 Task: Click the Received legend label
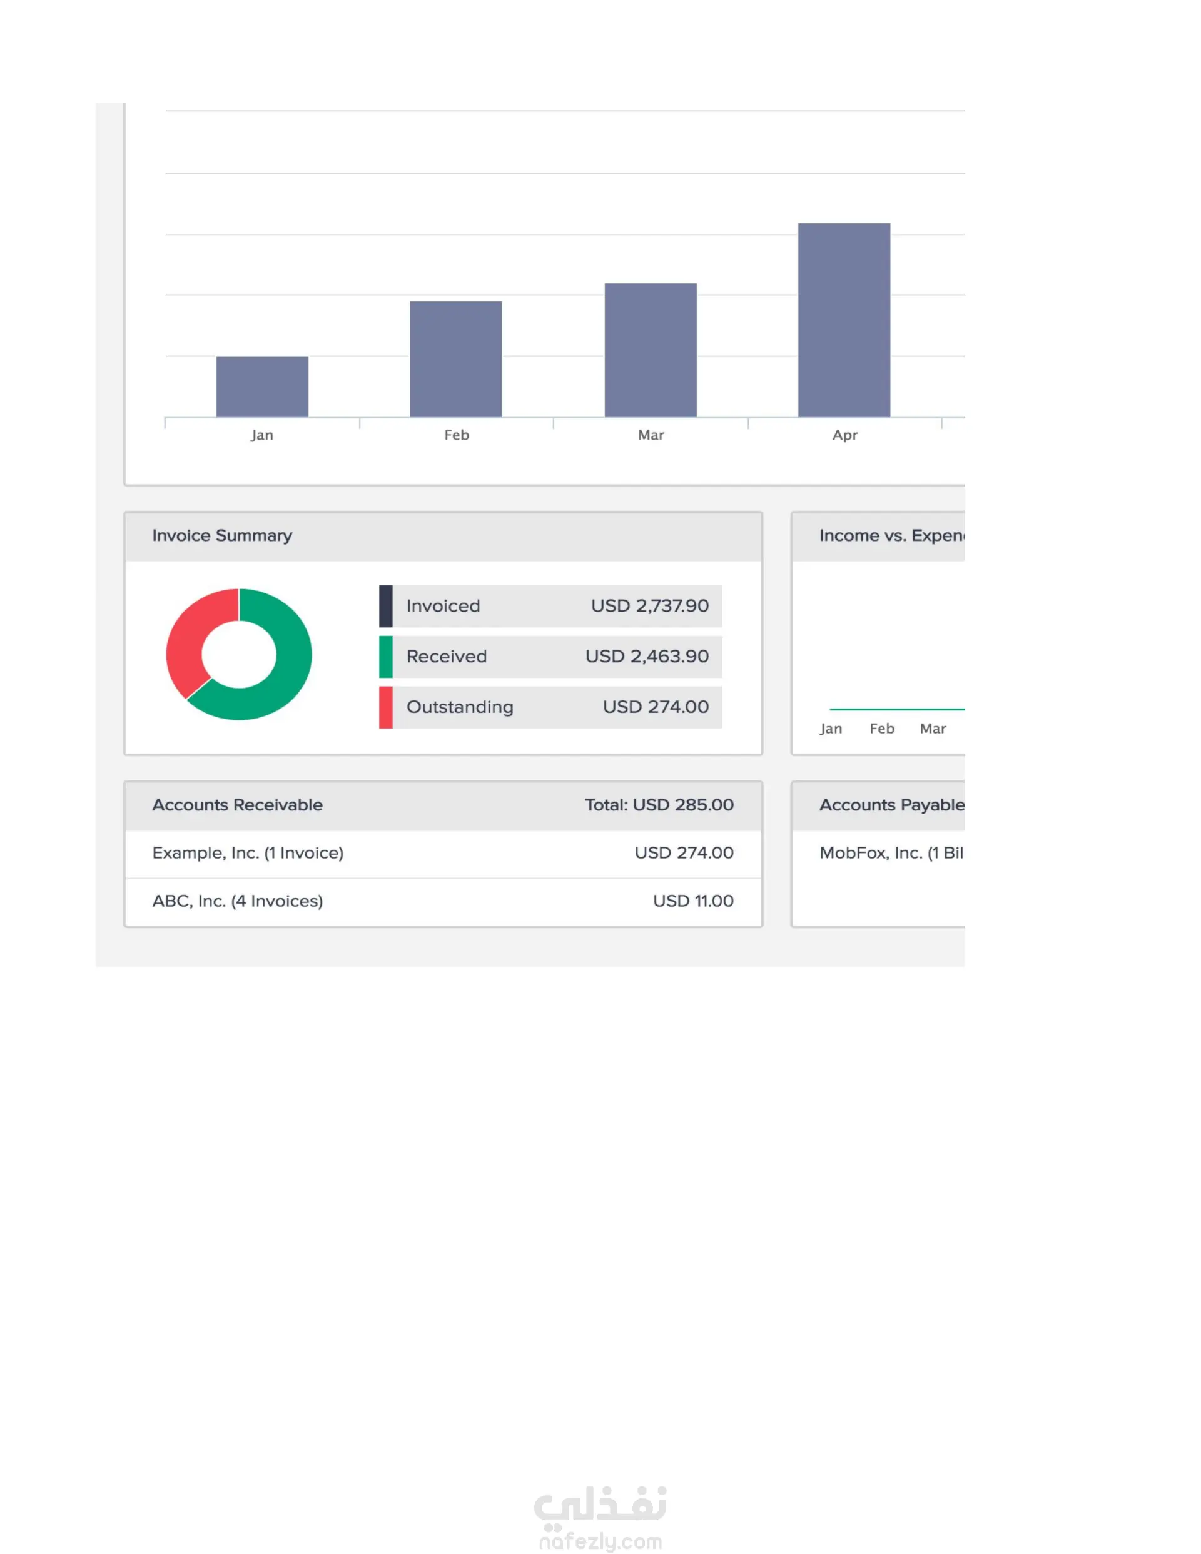(x=447, y=656)
